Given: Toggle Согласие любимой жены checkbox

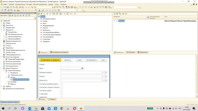Looking at the screenshot, I should (x=61, y=84).
